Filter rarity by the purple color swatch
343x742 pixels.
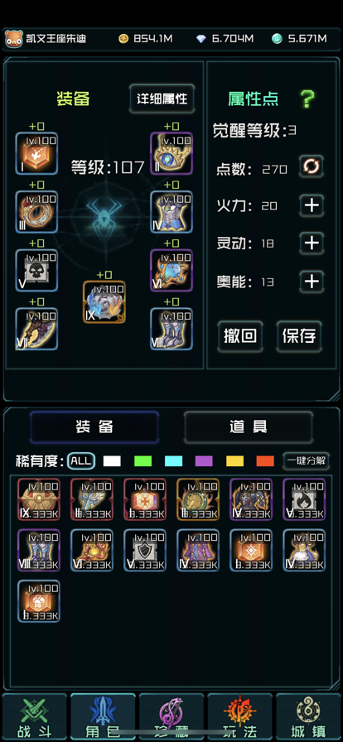click(204, 461)
